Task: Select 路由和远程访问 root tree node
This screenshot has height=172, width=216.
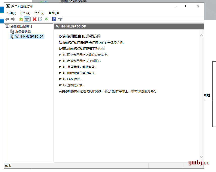Action: pyautogui.click(x=21, y=26)
